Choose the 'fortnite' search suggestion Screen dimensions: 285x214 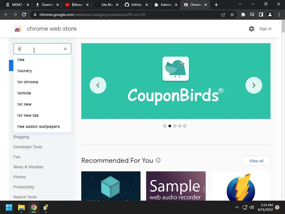click(42, 93)
